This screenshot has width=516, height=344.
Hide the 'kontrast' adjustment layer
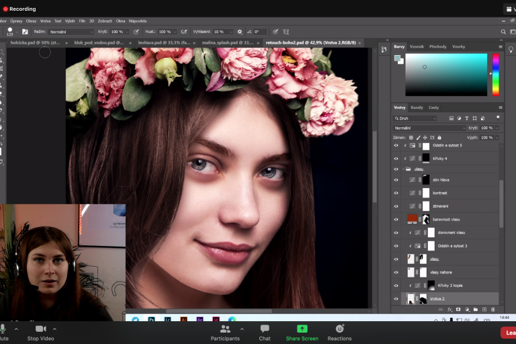396,193
